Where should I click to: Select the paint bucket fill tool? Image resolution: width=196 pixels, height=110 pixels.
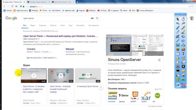coord(178,58)
